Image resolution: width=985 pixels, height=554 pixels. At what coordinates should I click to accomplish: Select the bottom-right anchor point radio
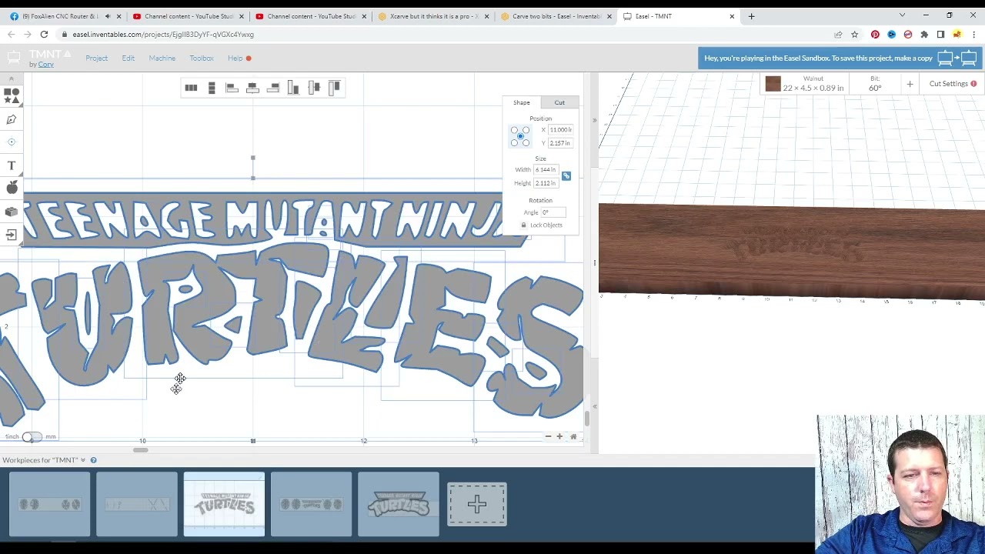(526, 142)
